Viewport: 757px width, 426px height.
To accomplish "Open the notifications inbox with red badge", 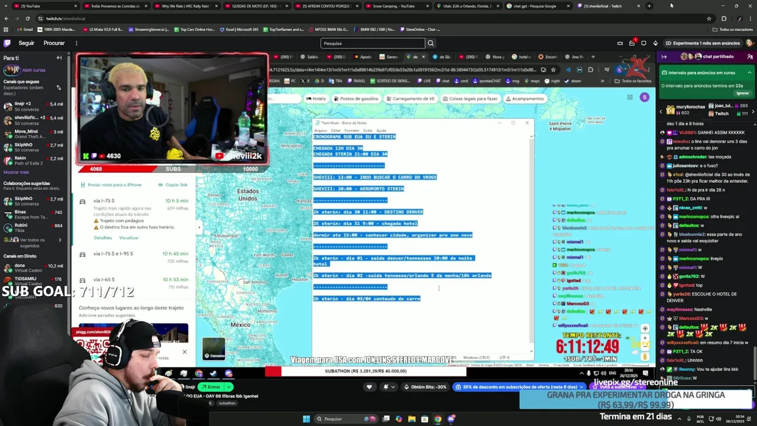I will pyautogui.click(x=632, y=43).
